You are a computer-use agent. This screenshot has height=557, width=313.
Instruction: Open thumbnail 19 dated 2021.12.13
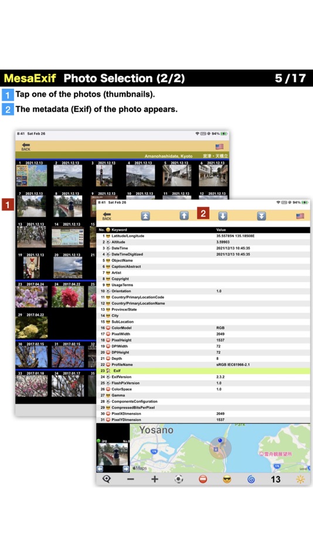[x=32, y=268]
